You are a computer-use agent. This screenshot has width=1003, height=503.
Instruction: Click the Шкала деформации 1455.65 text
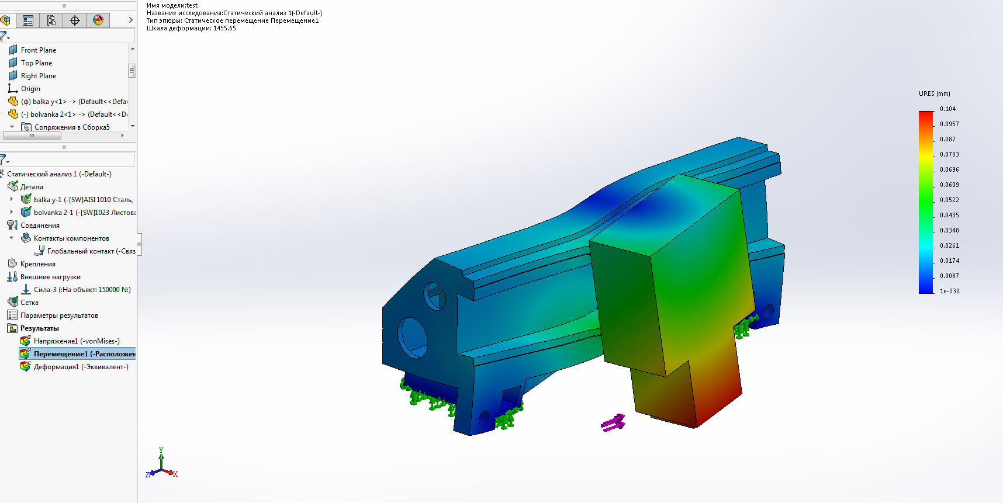pos(191,28)
